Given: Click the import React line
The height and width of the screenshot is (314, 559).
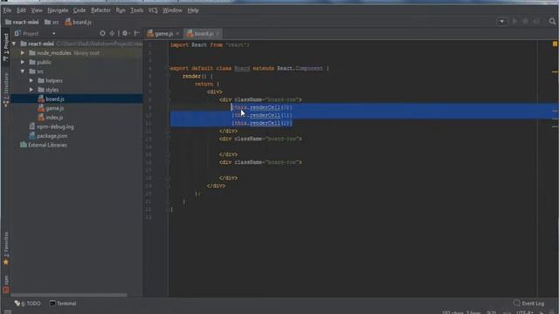Looking at the screenshot, I should tap(210, 44).
